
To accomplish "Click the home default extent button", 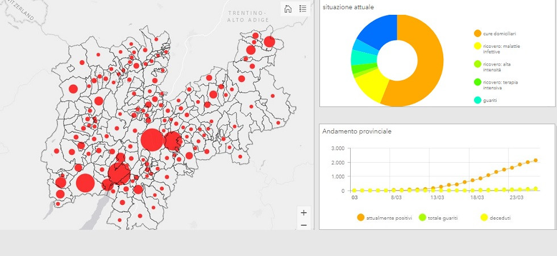I will coord(288,9).
